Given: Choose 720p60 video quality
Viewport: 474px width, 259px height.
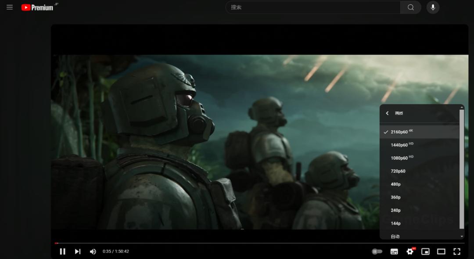Looking at the screenshot, I should (x=419, y=171).
